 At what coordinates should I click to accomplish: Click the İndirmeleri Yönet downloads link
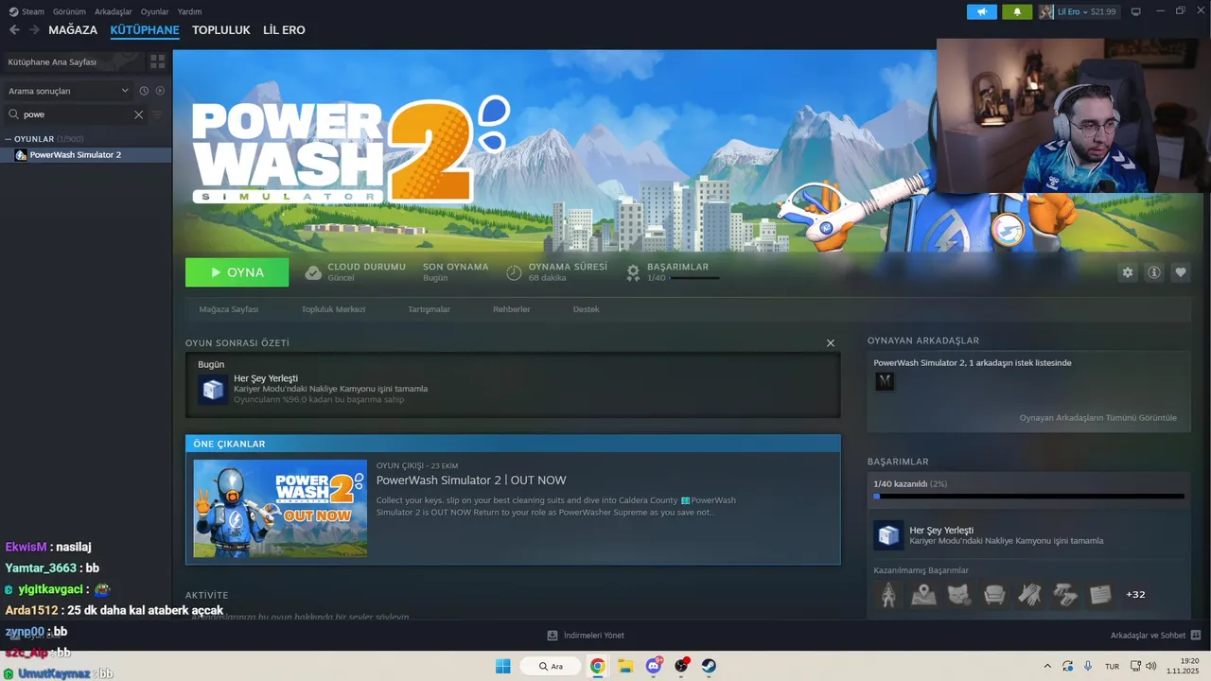(586, 636)
